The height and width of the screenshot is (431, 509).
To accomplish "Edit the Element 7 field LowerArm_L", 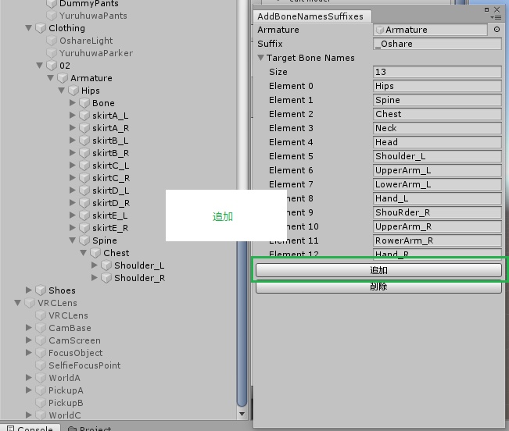I will 437,184.
